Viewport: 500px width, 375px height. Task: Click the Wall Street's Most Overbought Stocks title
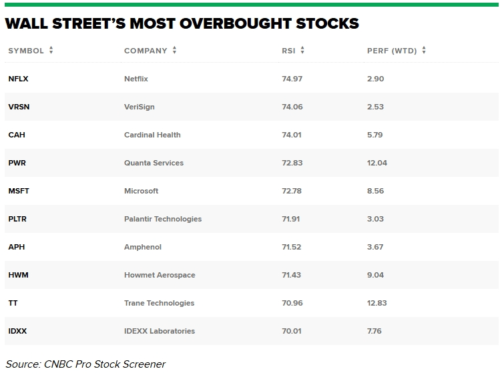[182, 23]
